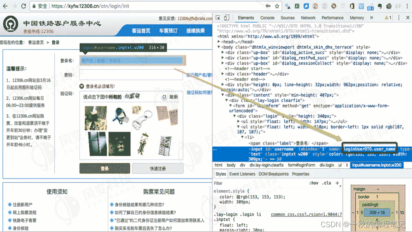The width and height of the screenshot is (412, 232).
Task: Activate DevTools inspect element picker icon
Action: tap(218, 18)
